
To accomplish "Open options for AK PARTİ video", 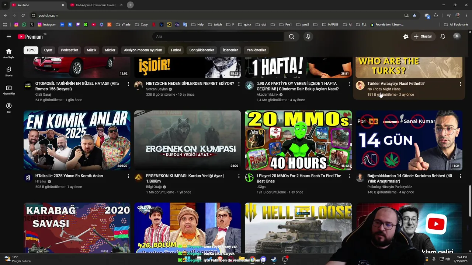I will click(350, 84).
